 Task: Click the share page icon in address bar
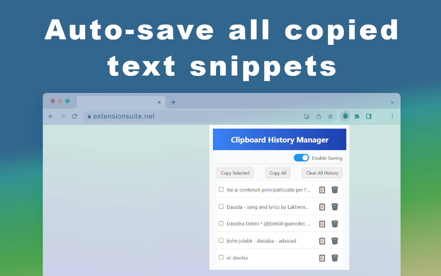click(x=319, y=117)
